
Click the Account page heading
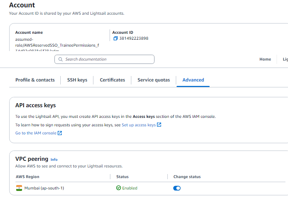click(x=22, y=5)
